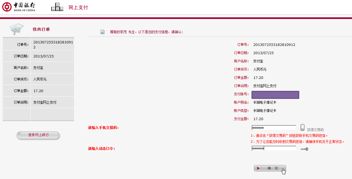Click 账户别名 value 长城电子借记卡
The image size is (352, 179).
(x=265, y=103)
